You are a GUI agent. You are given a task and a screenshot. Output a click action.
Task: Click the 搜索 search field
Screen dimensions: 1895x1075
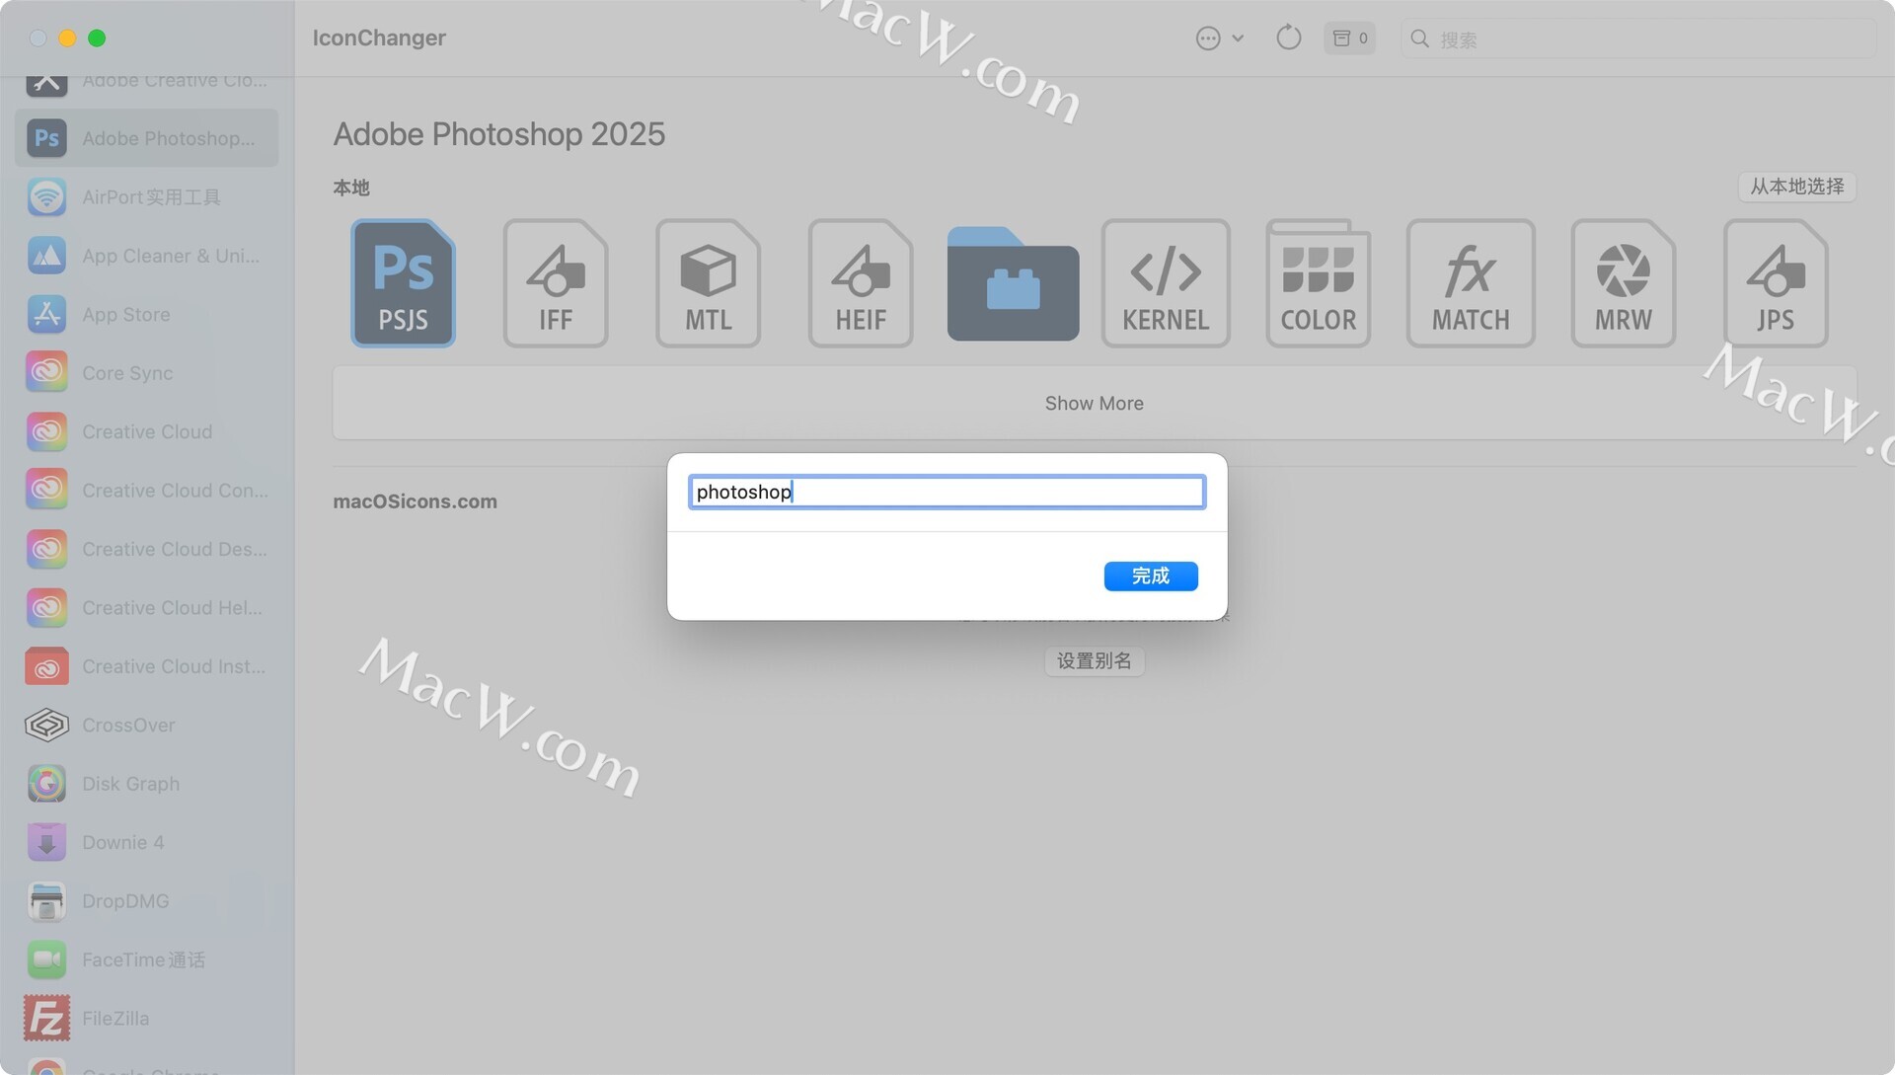point(1638,38)
